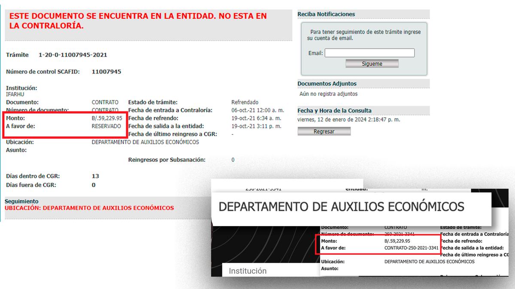
Task: Click the Email input field
Action: [370, 53]
